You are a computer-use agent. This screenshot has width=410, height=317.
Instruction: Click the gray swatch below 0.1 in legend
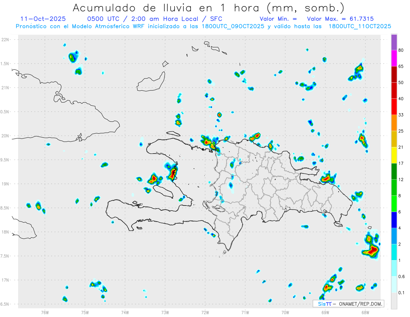(394, 301)
